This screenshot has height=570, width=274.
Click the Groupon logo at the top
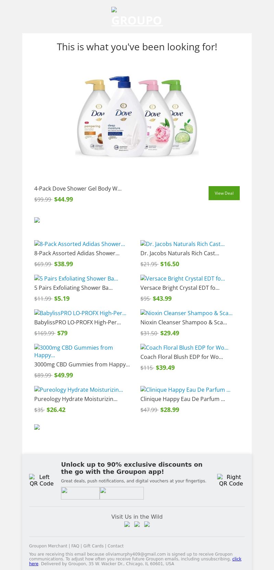tap(137, 17)
